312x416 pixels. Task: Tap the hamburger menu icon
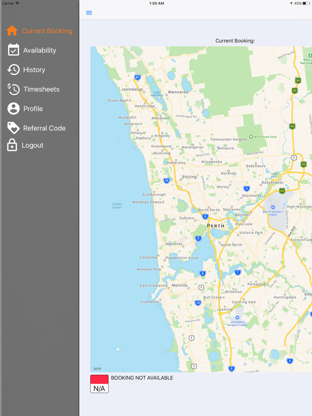coord(89,13)
